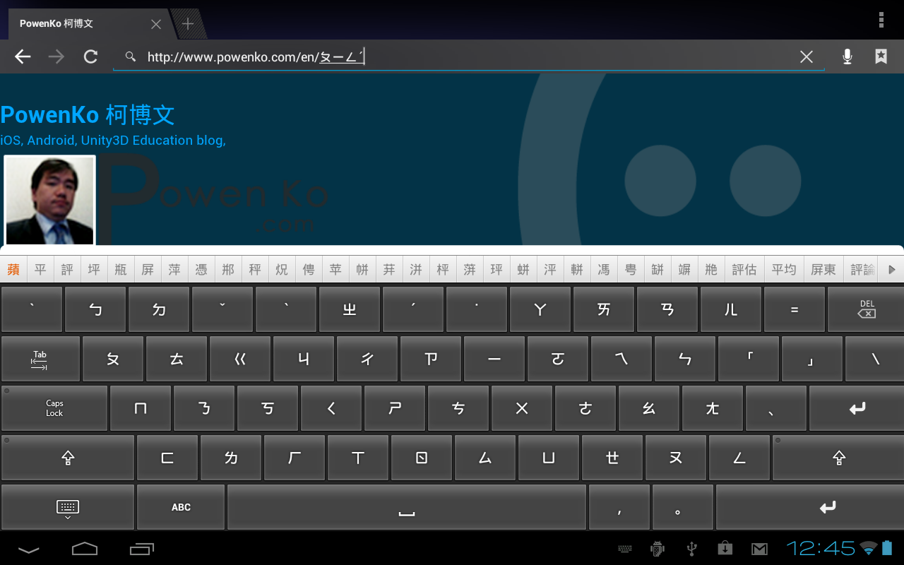904x565 pixels.
Task: Tap the ㄗ key
Action: coord(431,359)
